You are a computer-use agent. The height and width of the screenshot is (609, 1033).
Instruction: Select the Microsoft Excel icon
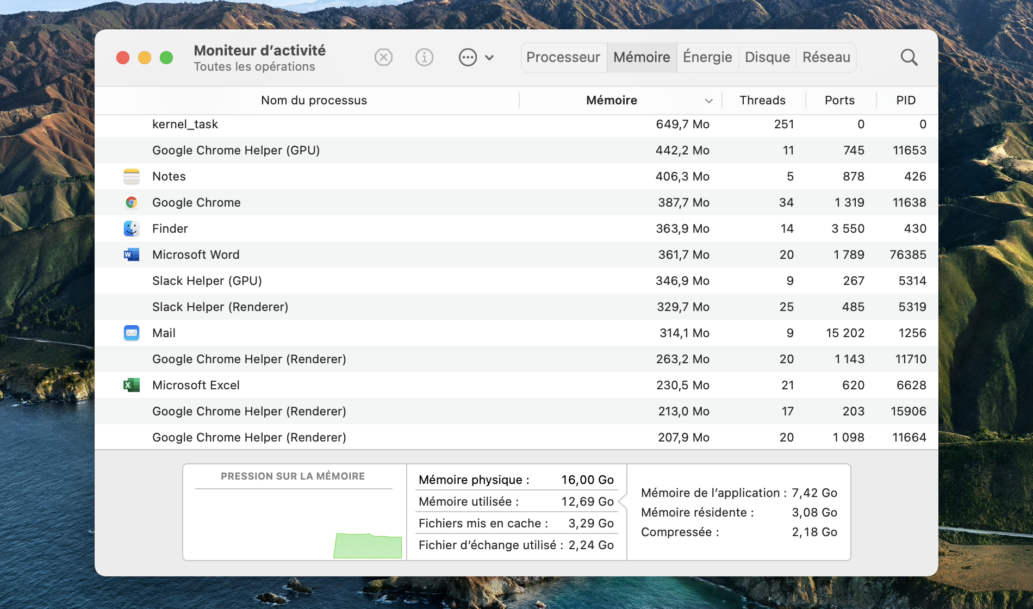(x=132, y=385)
